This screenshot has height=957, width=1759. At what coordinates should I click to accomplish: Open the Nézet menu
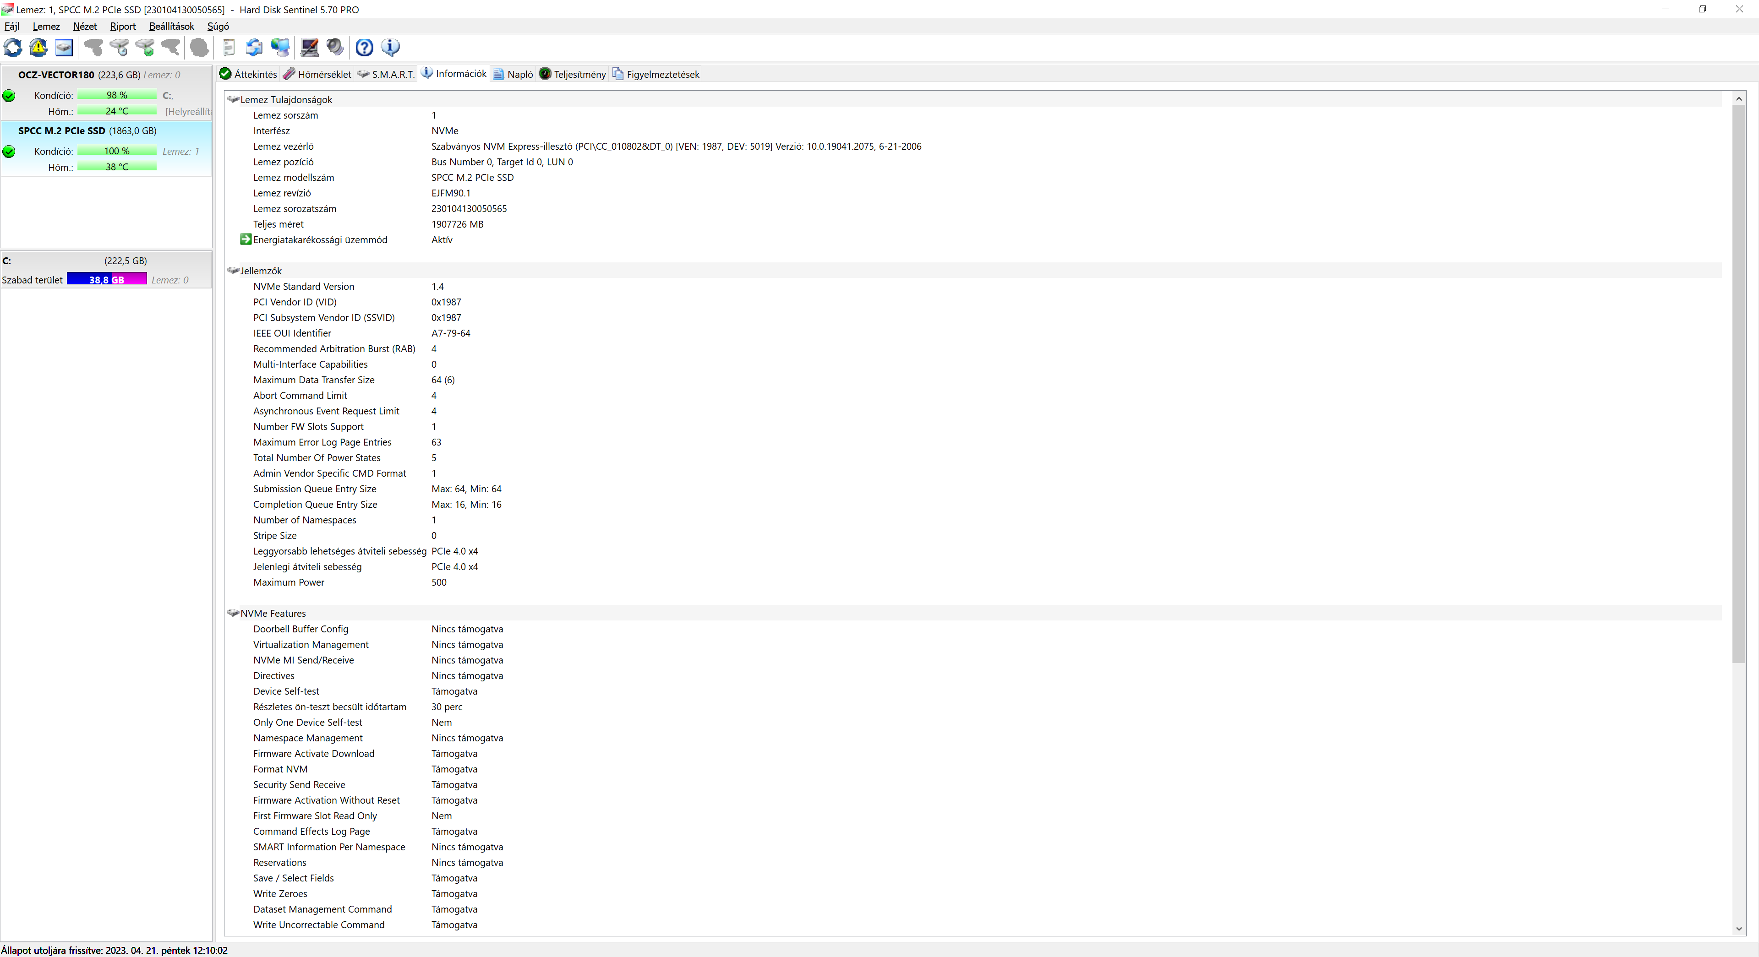85,26
